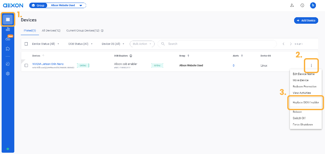
Task: Click the search magnifier icon
Action: coord(163,44)
